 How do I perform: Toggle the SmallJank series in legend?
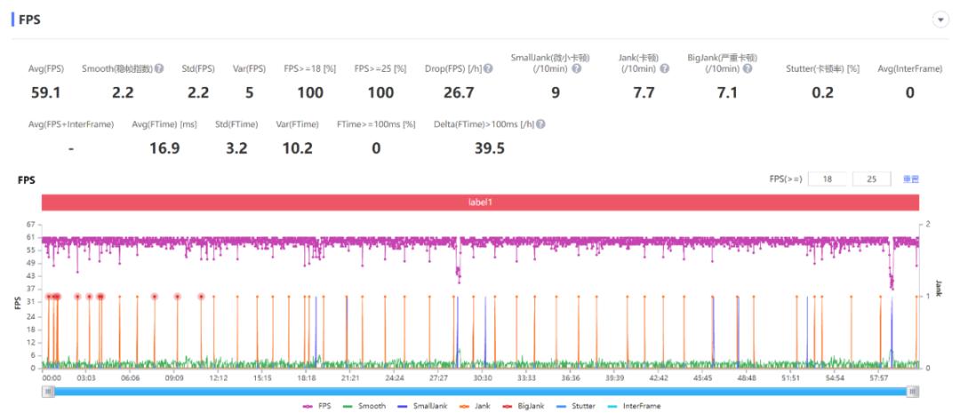(x=420, y=406)
